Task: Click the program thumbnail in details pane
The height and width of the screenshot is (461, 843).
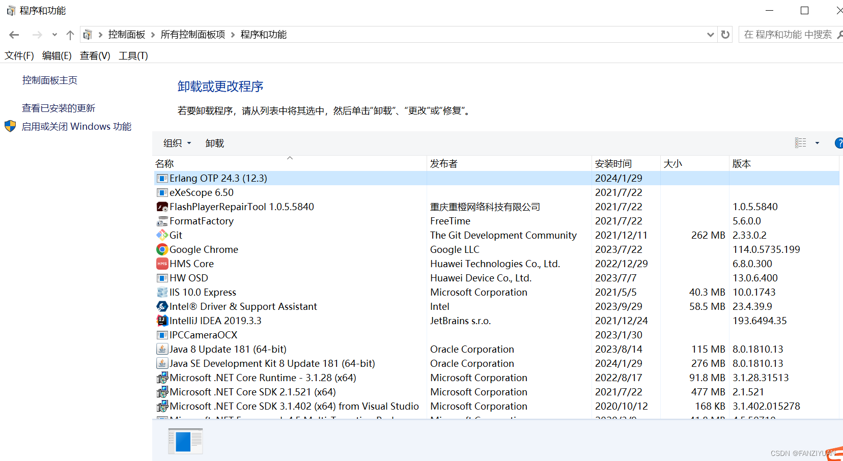Action: click(x=185, y=441)
